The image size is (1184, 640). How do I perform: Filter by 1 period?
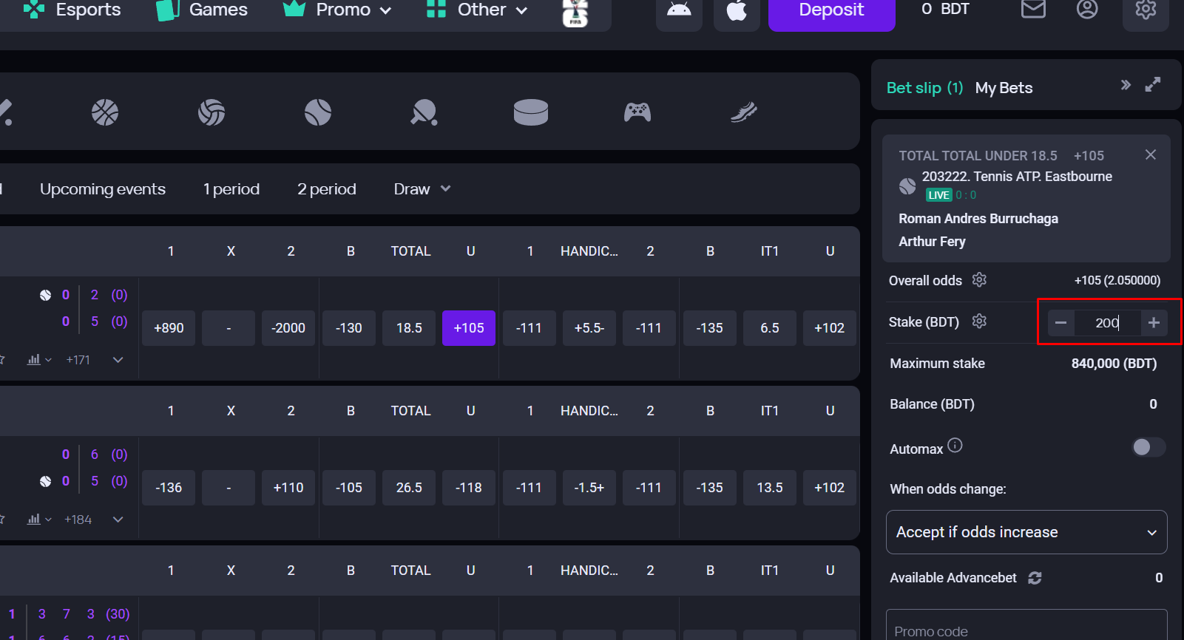[x=231, y=189]
